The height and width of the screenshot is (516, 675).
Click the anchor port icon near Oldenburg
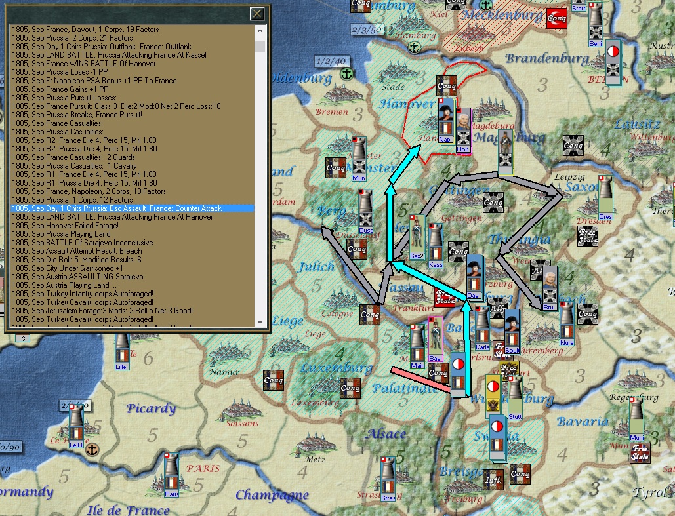click(346, 75)
